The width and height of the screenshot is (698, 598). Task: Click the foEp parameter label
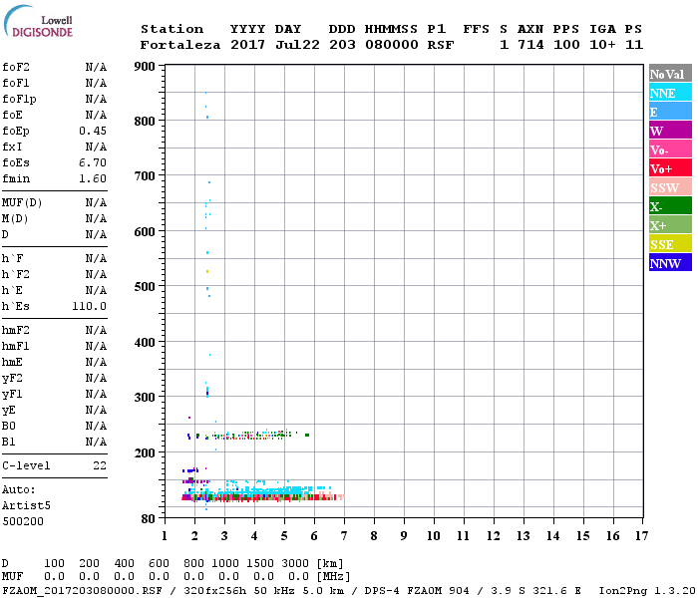(x=15, y=131)
